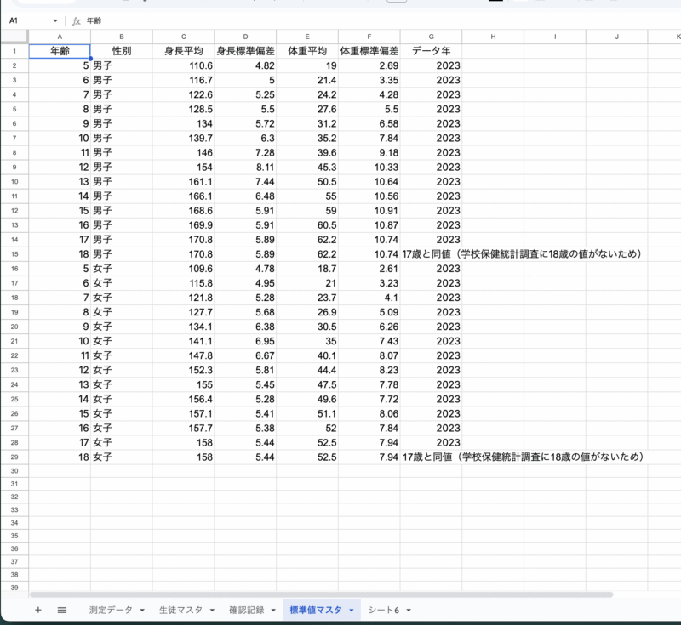This screenshot has height=625, width=681.
Task: Click the formula bar containing 年齢
Action: pos(340,20)
